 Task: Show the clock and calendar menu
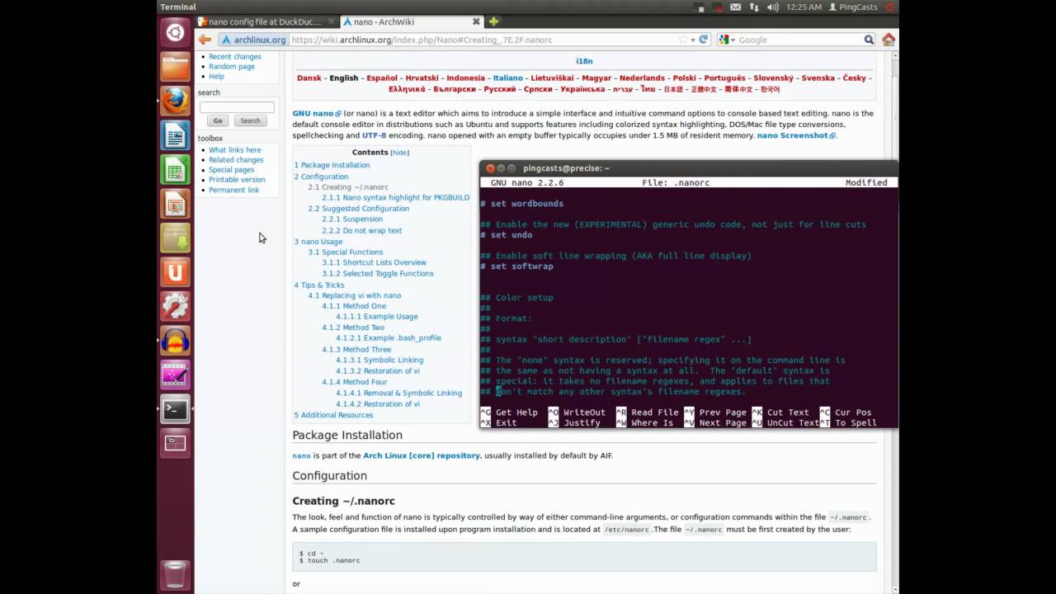pyautogui.click(x=804, y=7)
